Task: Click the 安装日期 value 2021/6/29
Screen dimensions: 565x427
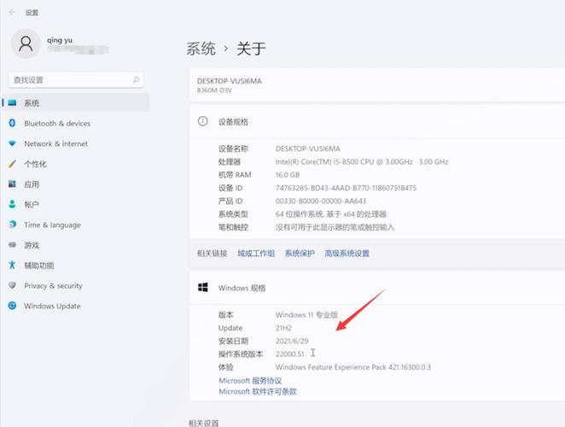Action: pos(292,341)
